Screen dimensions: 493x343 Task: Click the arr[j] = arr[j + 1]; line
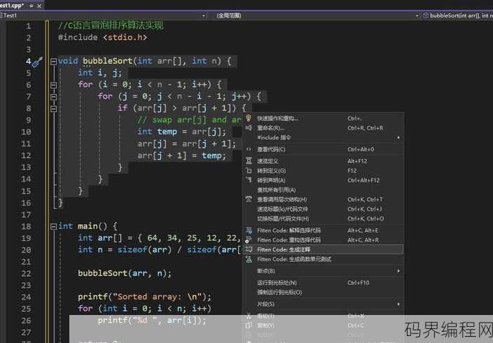tap(186, 143)
